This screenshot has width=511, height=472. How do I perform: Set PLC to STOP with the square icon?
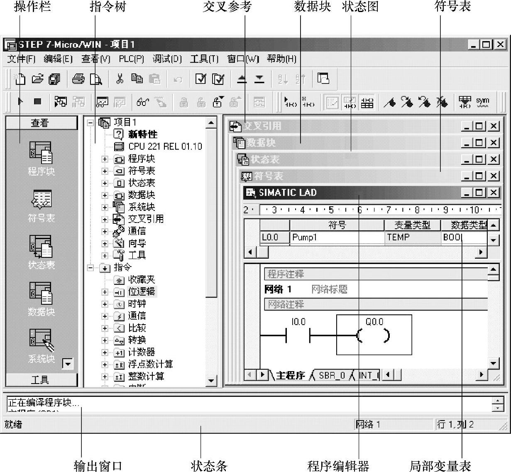pyautogui.click(x=37, y=102)
